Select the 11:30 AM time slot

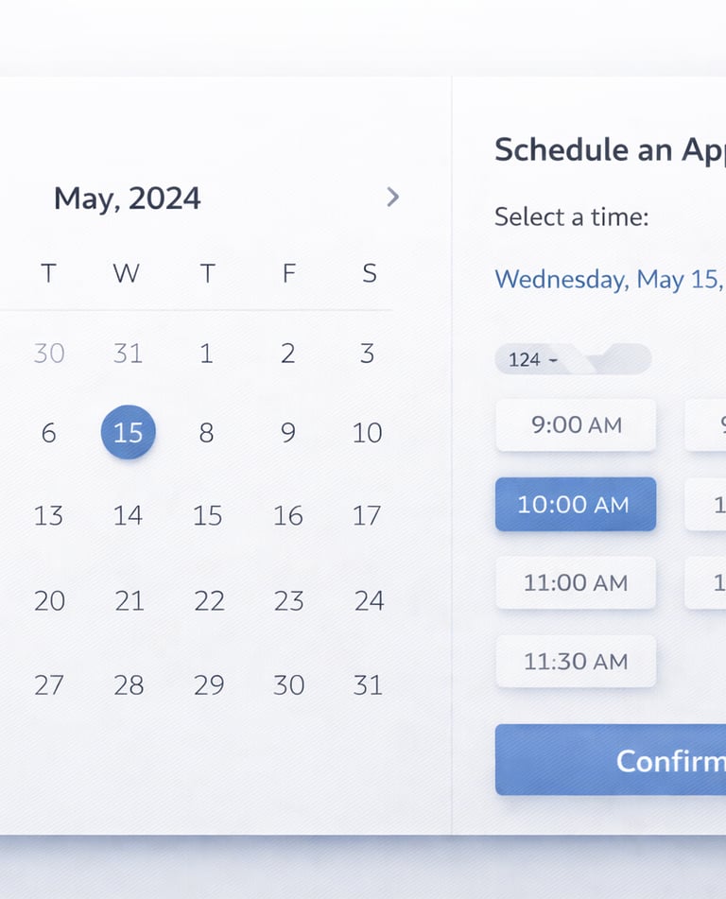(576, 661)
